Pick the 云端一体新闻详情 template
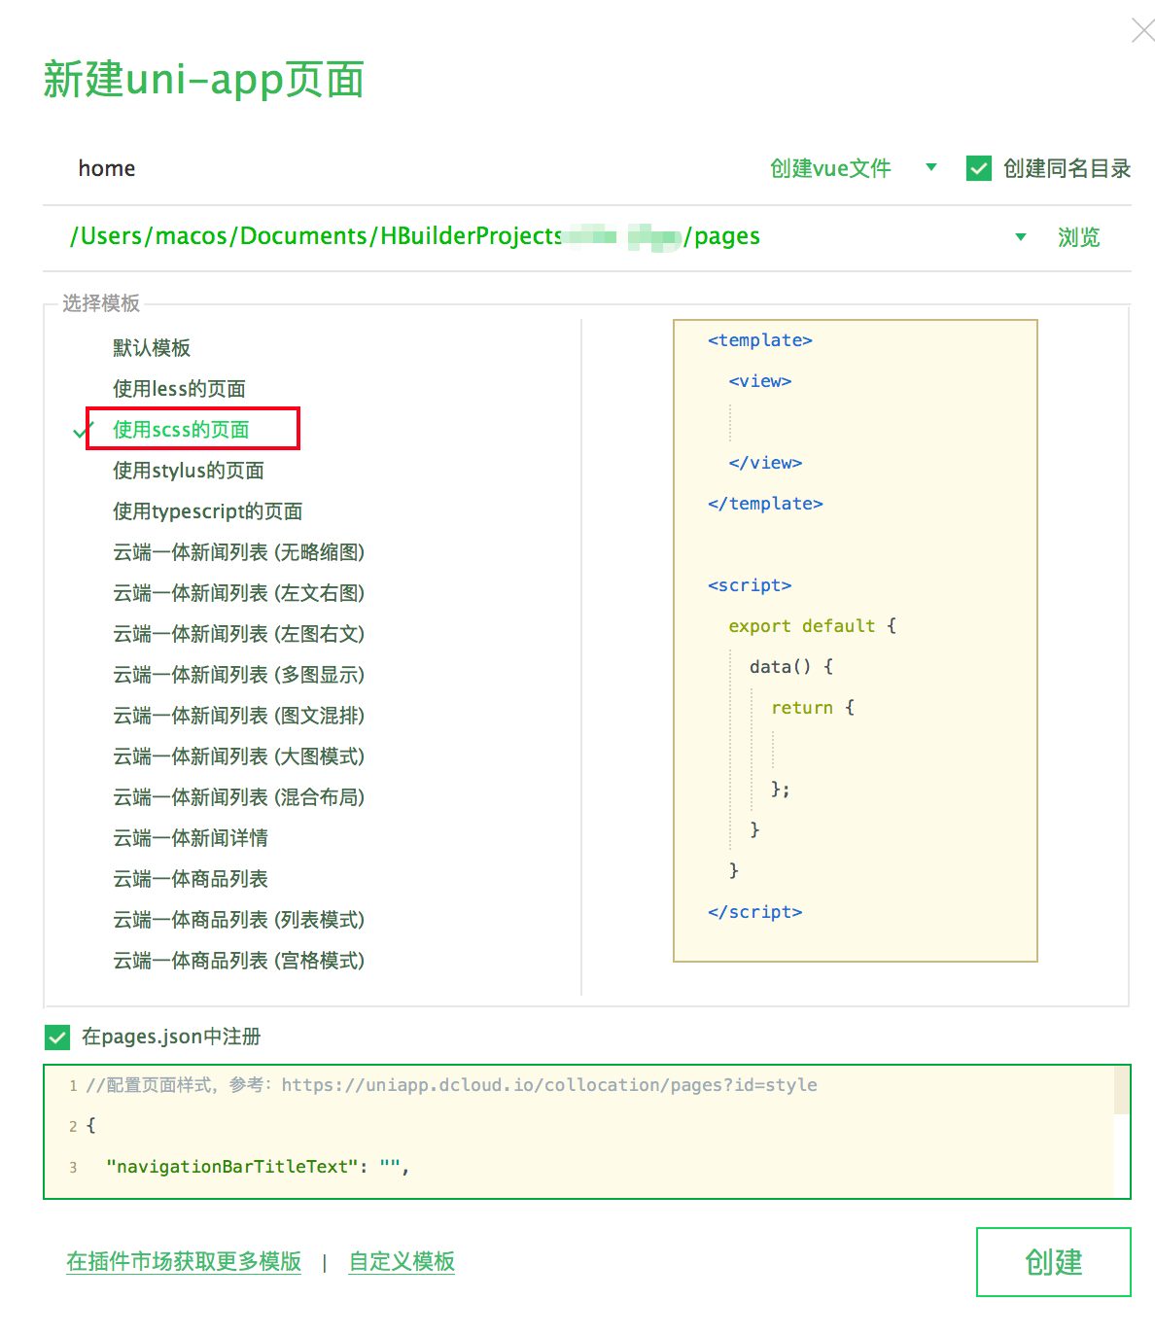The height and width of the screenshot is (1336, 1155). click(x=191, y=838)
